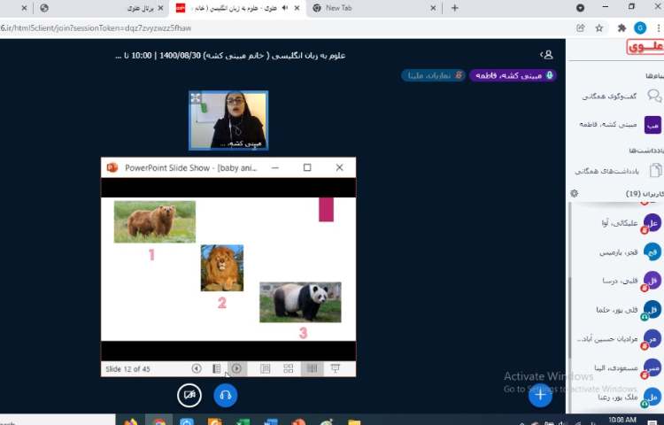This screenshot has height=425, width=664.
Task: Advance to next slide in slideshow
Action: [236, 368]
